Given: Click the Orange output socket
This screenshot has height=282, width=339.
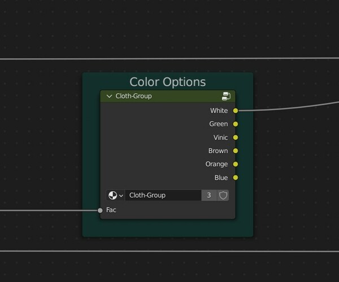Looking at the screenshot, I should [x=236, y=164].
